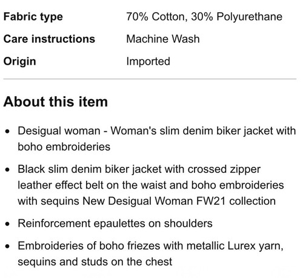Click the Imported origin value
303x278 pixels.
pyautogui.click(x=148, y=61)
